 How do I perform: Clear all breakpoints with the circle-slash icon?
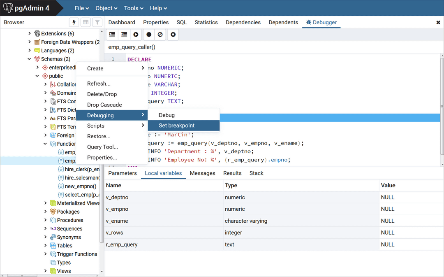click(x=160, y=35)
